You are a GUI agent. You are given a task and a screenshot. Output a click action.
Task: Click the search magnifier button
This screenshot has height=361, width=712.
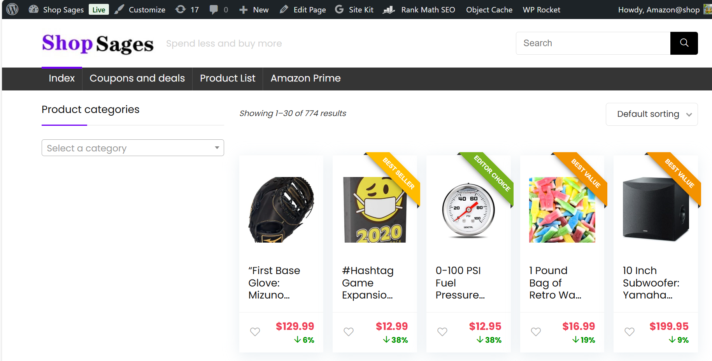684,43
